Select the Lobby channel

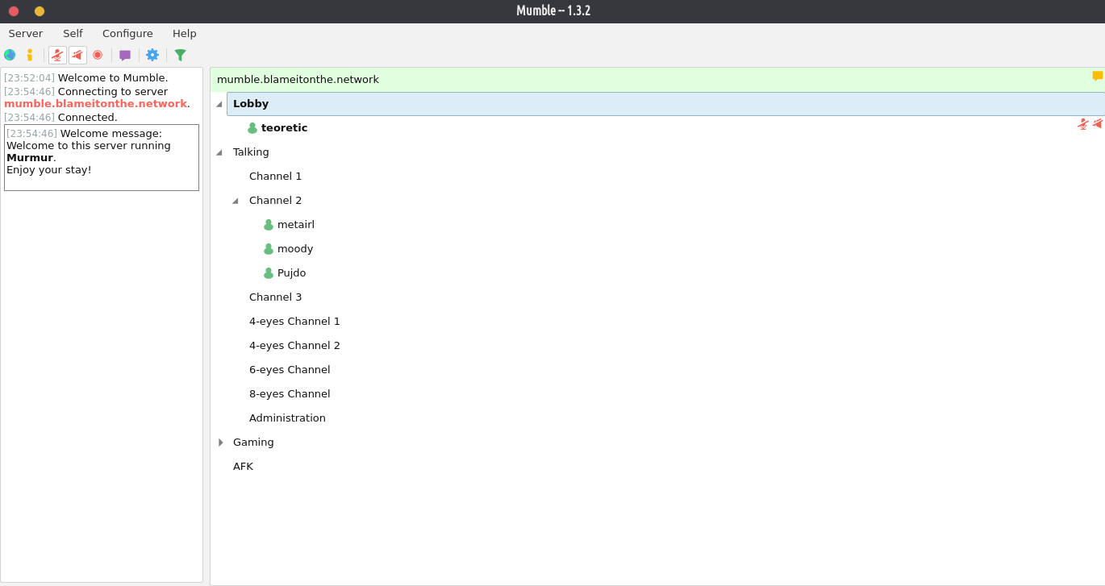(665, 104)
